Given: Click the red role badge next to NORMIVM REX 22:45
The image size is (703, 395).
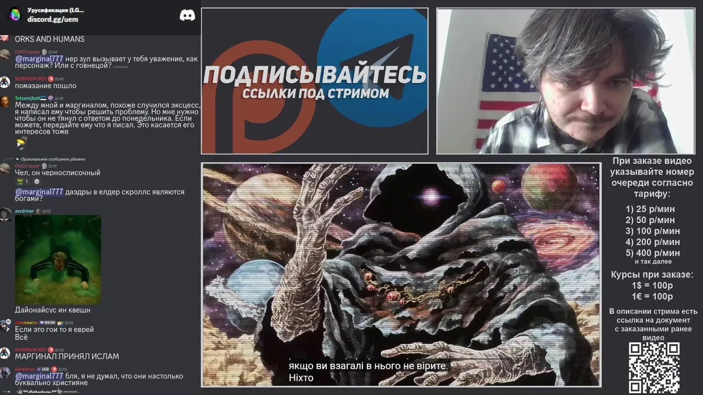Looking at the screenshot, I should click(x=51, y=79).
